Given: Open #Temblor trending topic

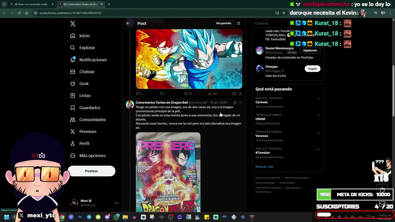Looking at the screenshot, I should (x=263, y=153).
